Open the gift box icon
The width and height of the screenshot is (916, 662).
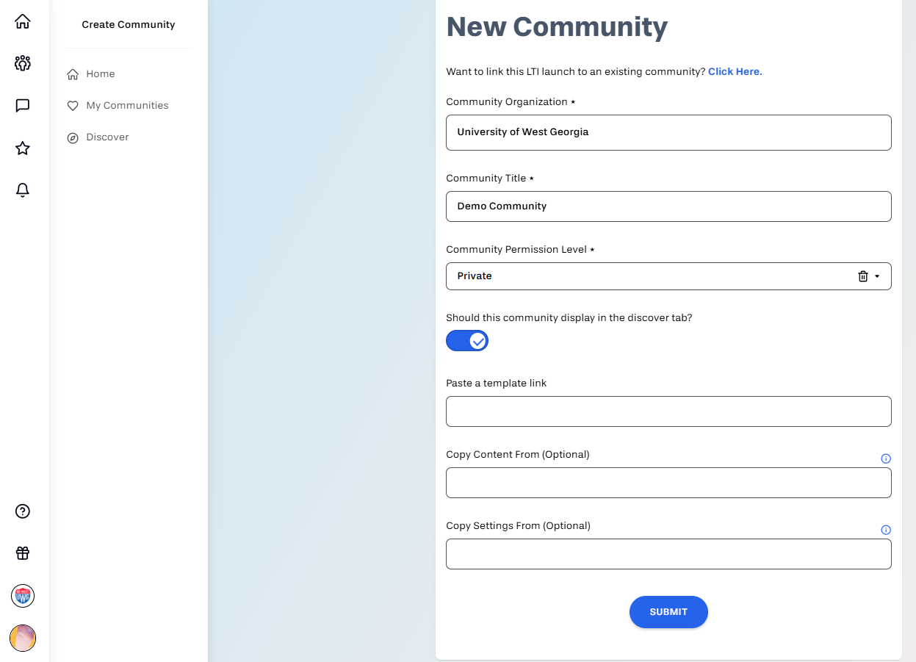pos(23,553)
